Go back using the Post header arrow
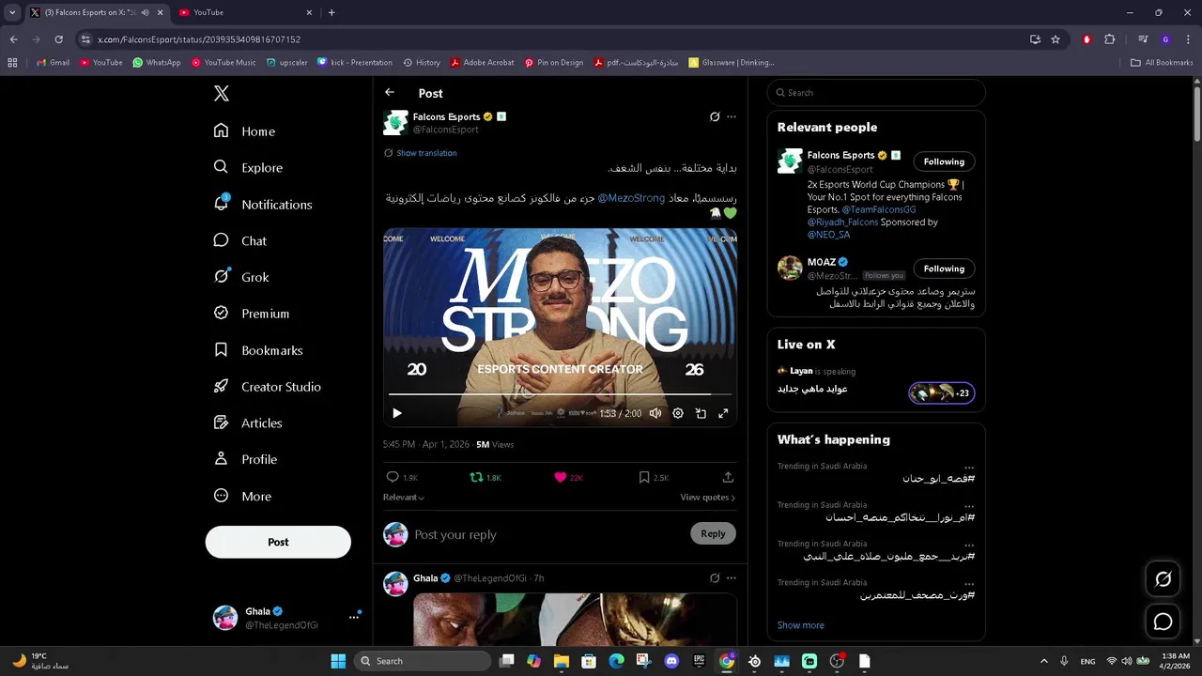 click(x=390, y=92)
